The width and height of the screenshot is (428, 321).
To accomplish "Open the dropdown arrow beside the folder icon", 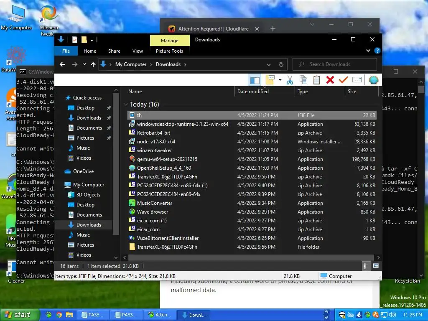I will coord(280,80).
